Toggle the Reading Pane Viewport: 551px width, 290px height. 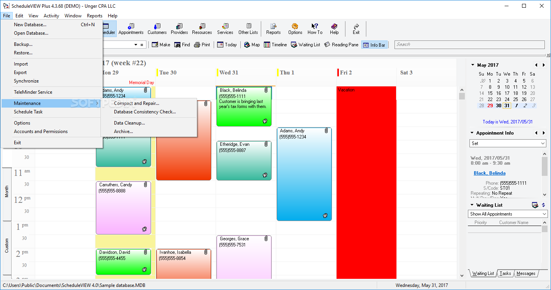tap(342, 45)
